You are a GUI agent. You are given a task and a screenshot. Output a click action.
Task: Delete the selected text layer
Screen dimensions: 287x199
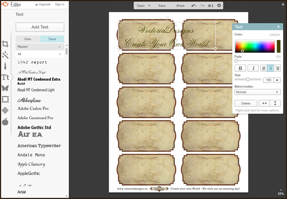click(x=246, y=103)
